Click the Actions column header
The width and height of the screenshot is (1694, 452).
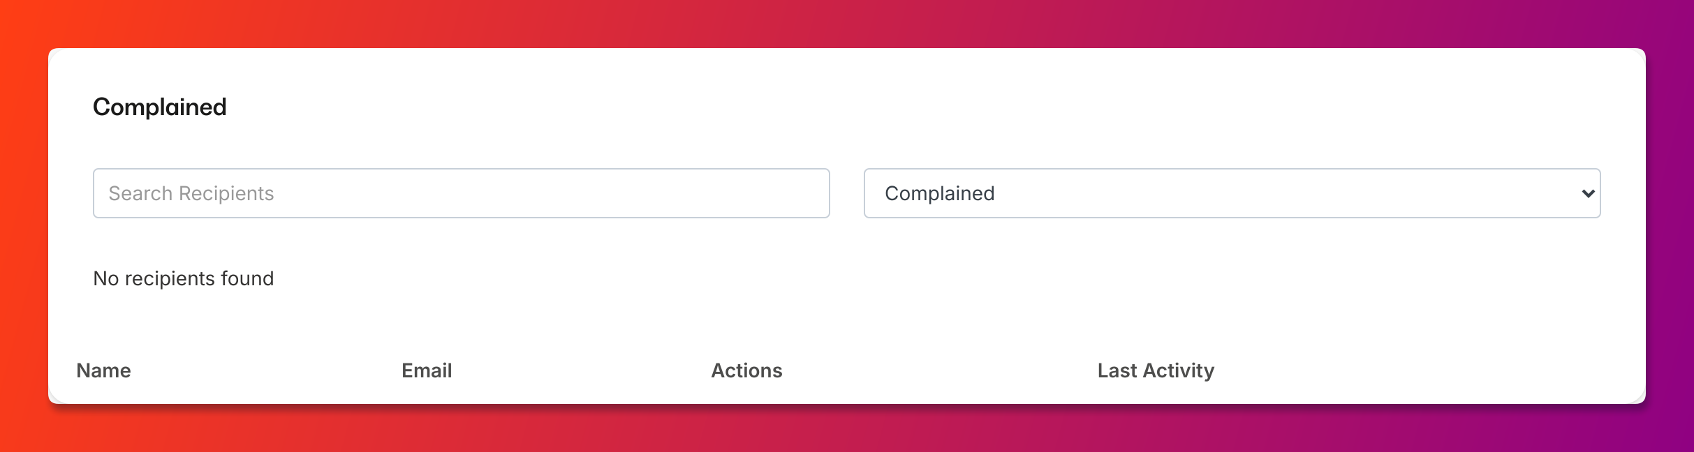click(x=746, y=370)
